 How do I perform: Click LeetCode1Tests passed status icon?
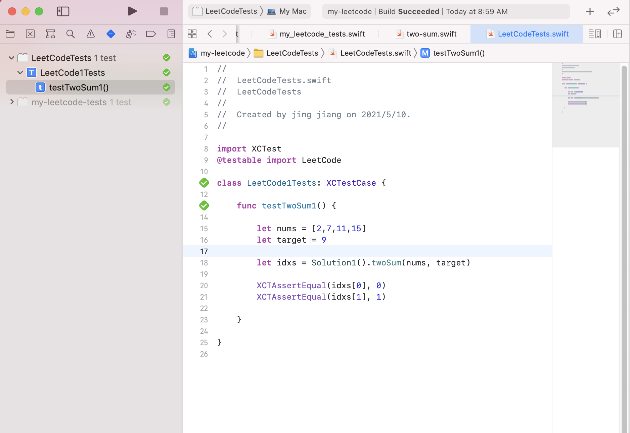(x=167, y=72)
